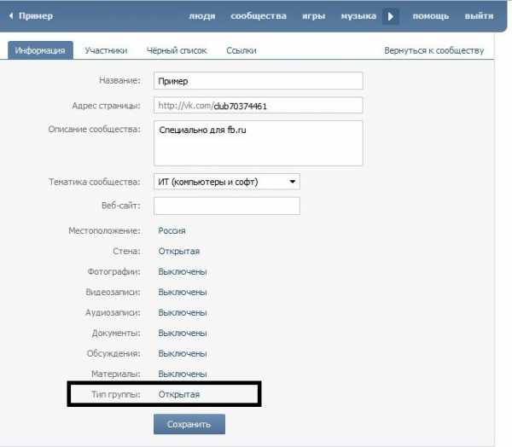Focus the Адрес страницы field
Image resolution: width=512 pixels, height=447 pixels.
258,106
